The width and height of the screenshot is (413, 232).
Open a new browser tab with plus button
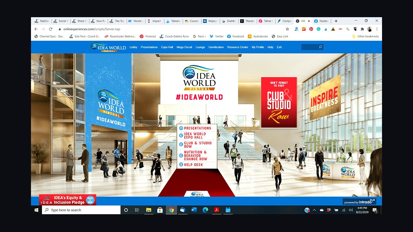[336, 21]
